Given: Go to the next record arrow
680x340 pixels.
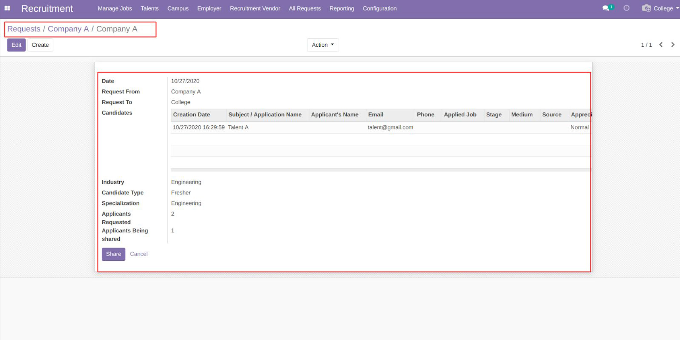Looking at the screenshot, I should pos(673,45).
